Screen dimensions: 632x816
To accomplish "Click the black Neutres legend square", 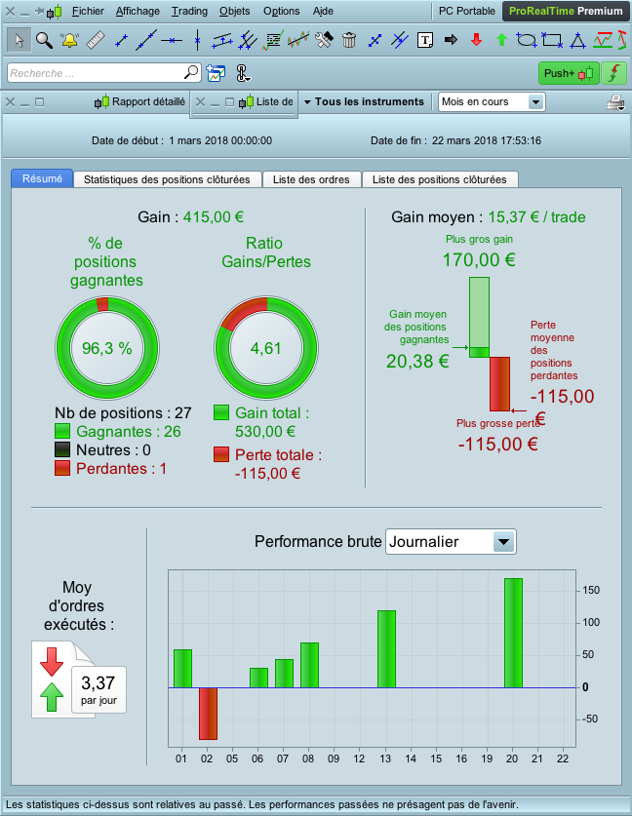I will 62,449.
